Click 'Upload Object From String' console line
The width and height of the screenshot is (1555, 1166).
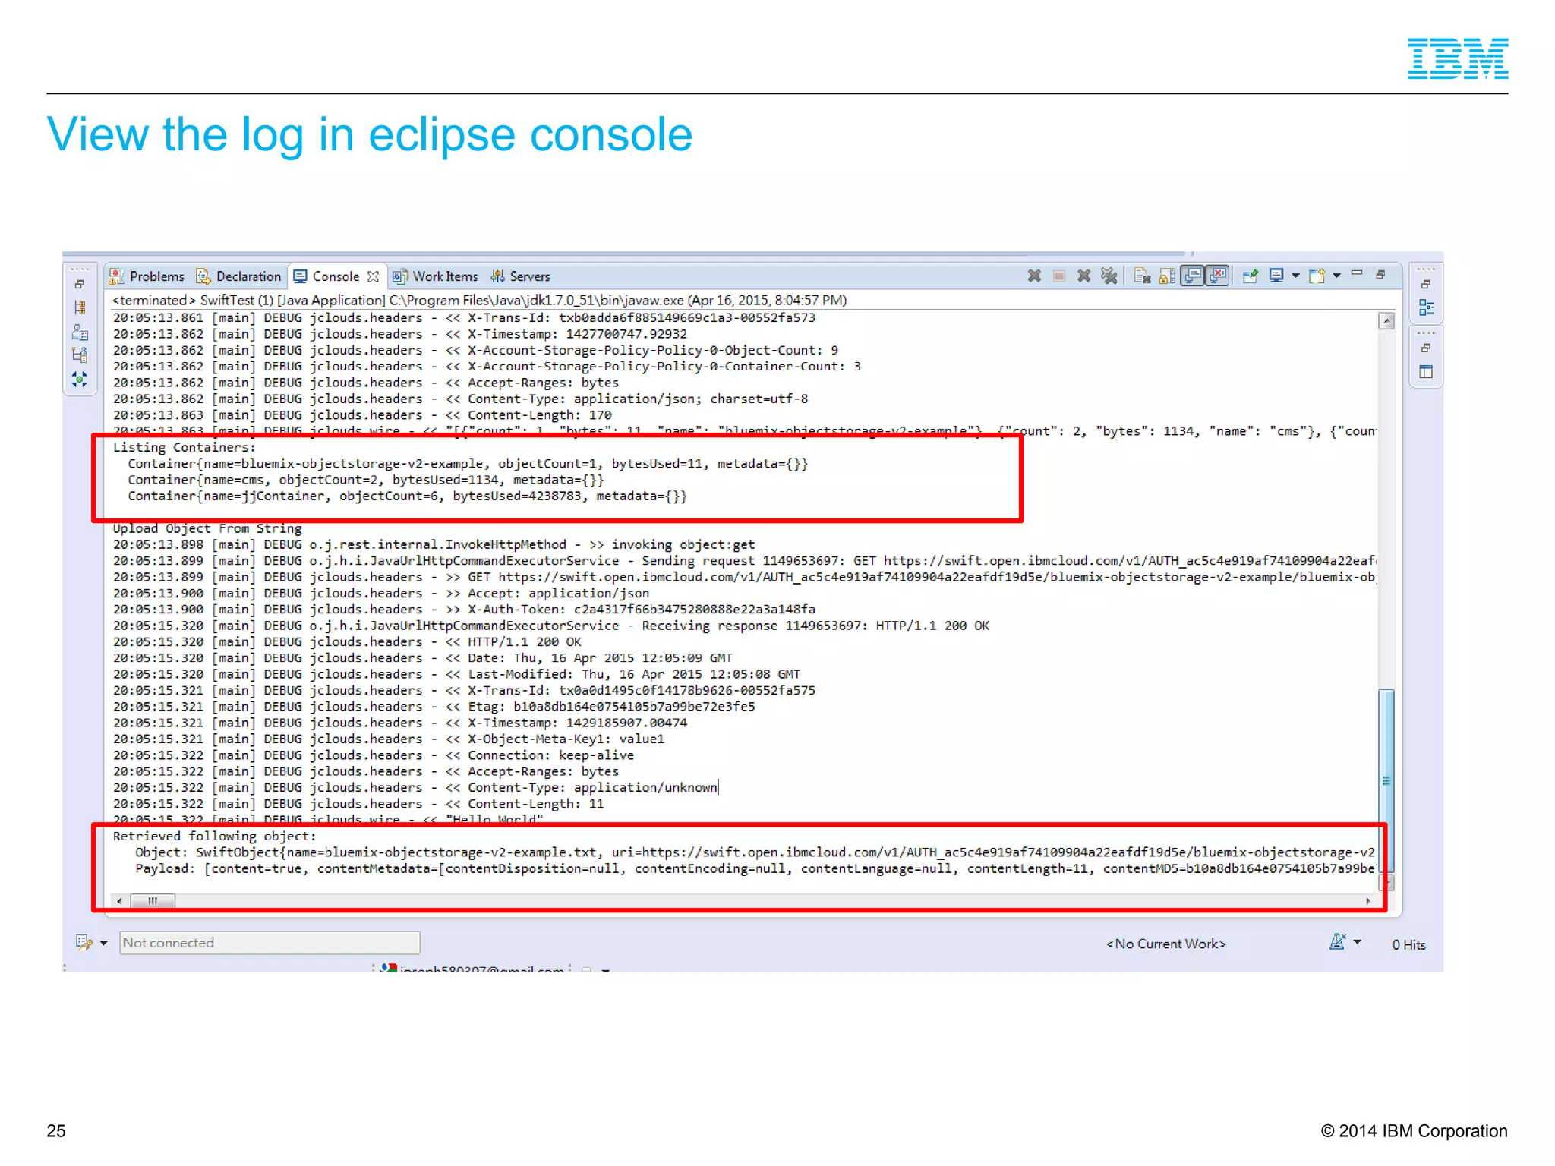(207, 528)
